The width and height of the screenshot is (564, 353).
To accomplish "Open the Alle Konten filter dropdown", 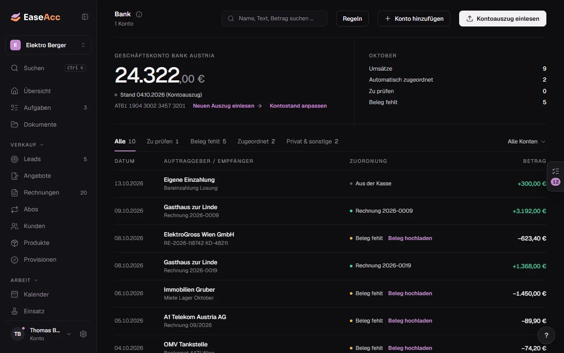I will [527, 142].
